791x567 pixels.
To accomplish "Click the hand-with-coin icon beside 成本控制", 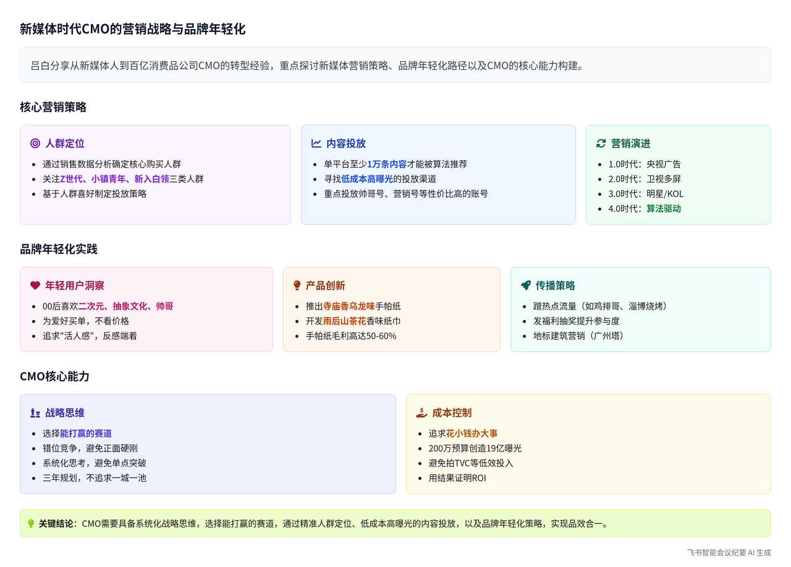I will [x=421, y=413].
